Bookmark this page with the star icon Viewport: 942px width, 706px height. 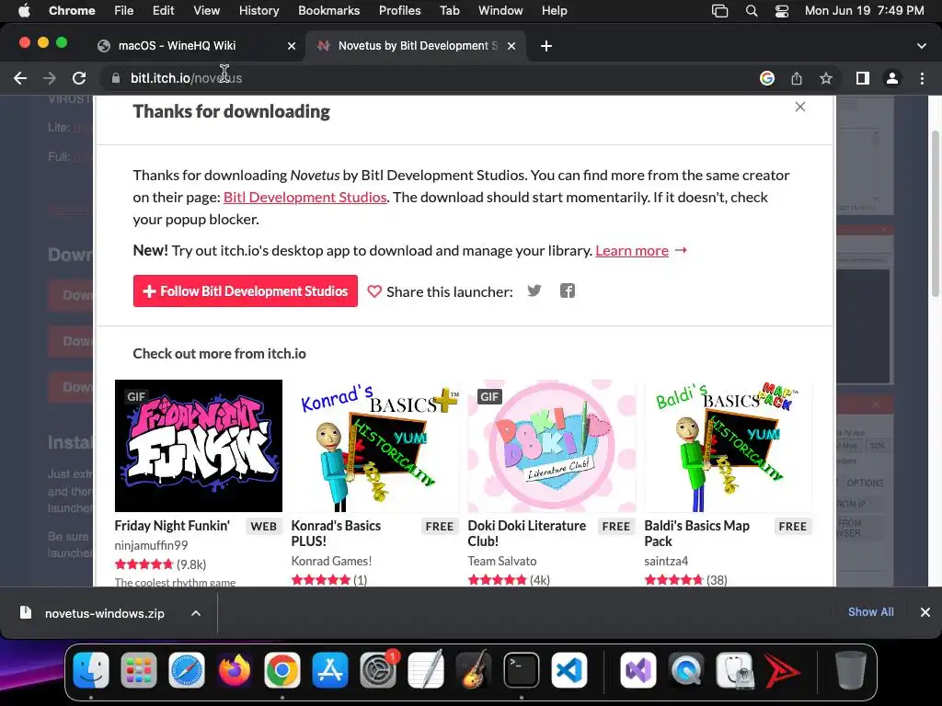coord(826,78)
